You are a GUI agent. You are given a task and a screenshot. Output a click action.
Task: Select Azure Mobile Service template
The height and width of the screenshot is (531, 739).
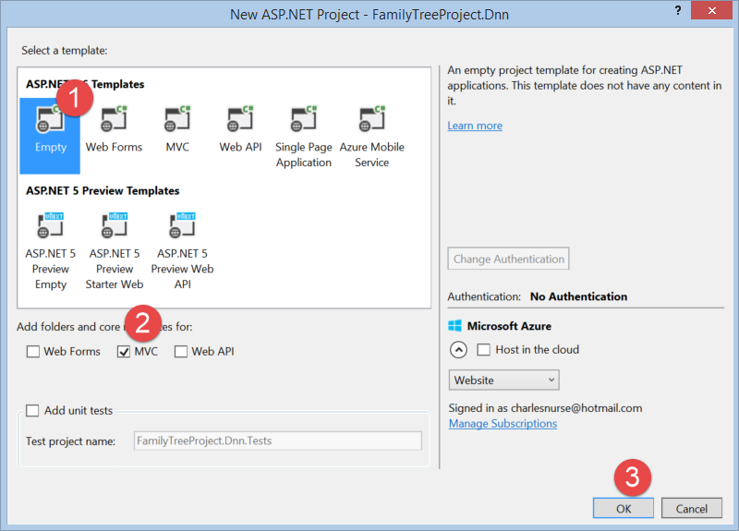[x=372, y=137]
